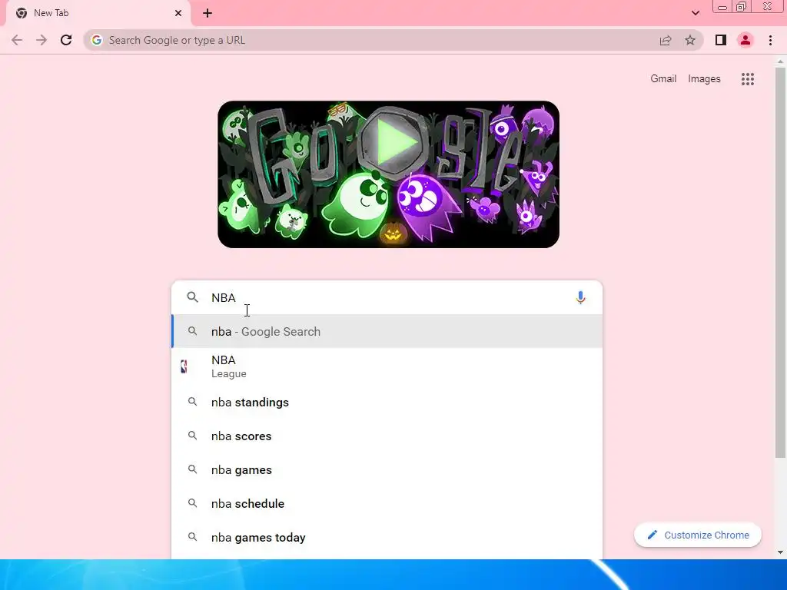Screen dimensions: 787x590
Task: Click the magnifier icon beside 'nba games'
Action: click(192, 469)
